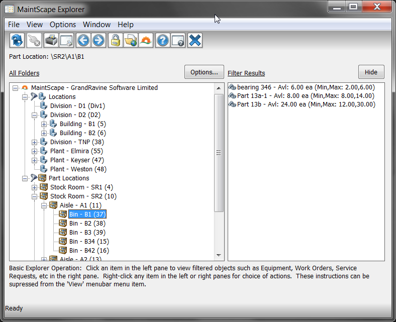Screen dimensions: 396x322
Task: Click the MaintScape root node orange icon
Action: coord(25,87)
